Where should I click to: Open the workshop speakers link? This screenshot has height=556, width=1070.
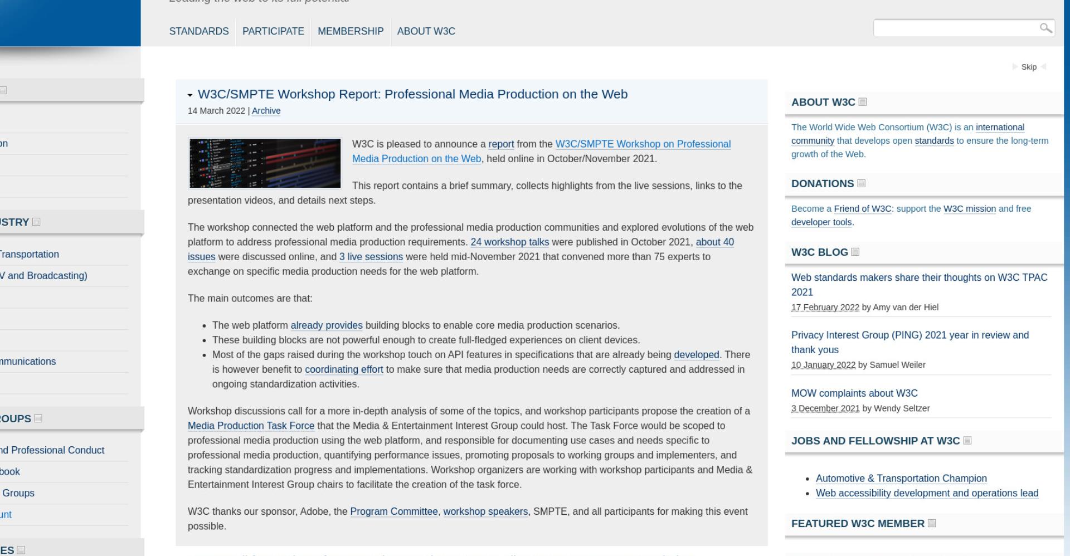click(485, 511)
